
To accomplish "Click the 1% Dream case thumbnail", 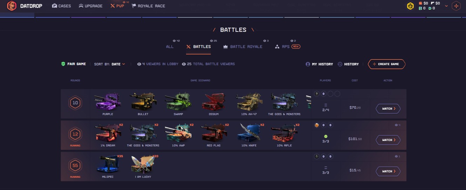I will [x=108, y=133].
